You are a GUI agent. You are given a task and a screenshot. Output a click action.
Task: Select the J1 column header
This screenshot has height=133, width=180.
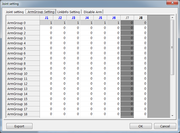point(46,18)
